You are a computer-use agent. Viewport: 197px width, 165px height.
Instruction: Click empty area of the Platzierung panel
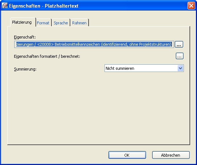(x=98, y=108)
